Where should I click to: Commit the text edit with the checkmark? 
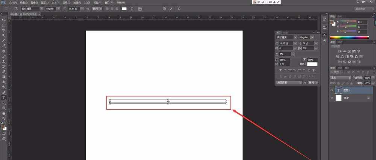click(171, 8)
